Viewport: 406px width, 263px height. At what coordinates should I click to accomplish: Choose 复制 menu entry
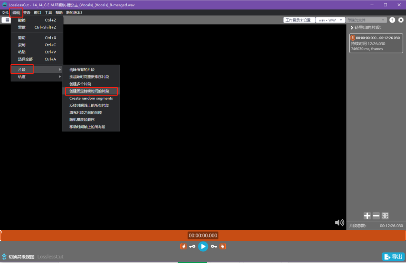point(37,45)
